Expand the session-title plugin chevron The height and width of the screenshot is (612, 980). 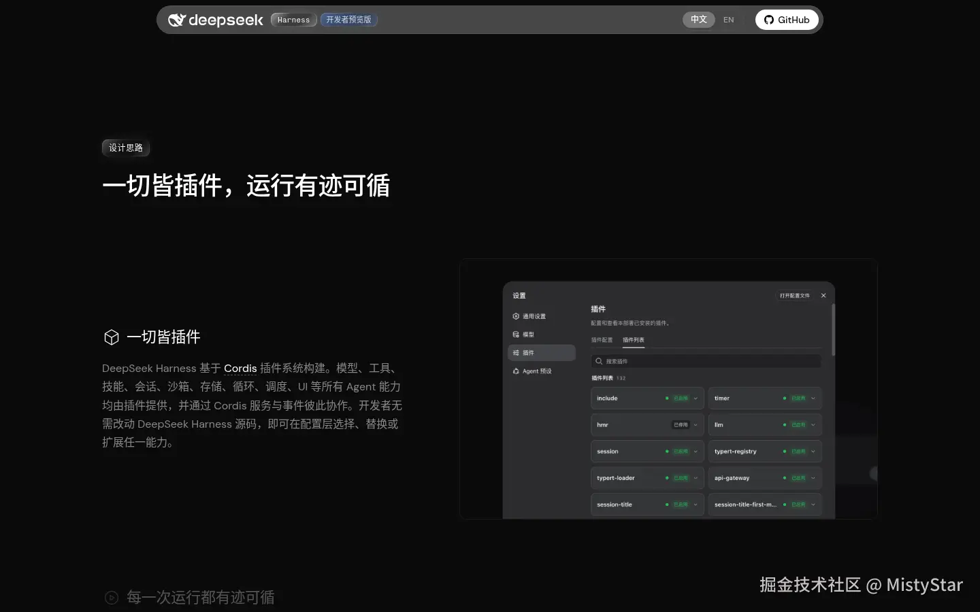coord(696,505)
